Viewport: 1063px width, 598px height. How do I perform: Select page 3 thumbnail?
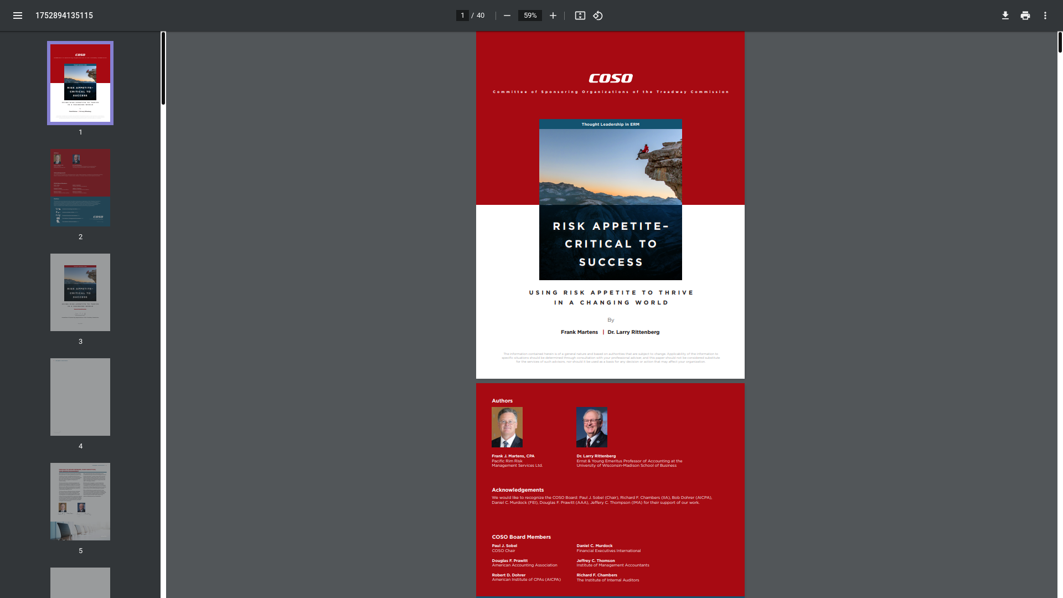(x=80, y=292)
